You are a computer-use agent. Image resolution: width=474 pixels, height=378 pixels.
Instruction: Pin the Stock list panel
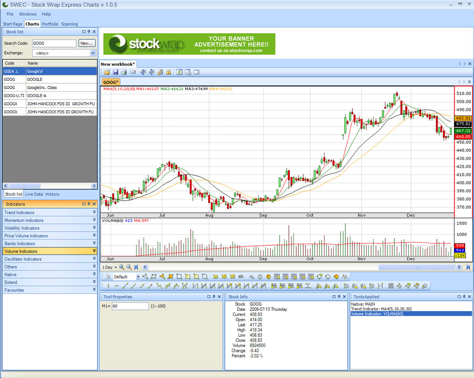coord(89,32)
